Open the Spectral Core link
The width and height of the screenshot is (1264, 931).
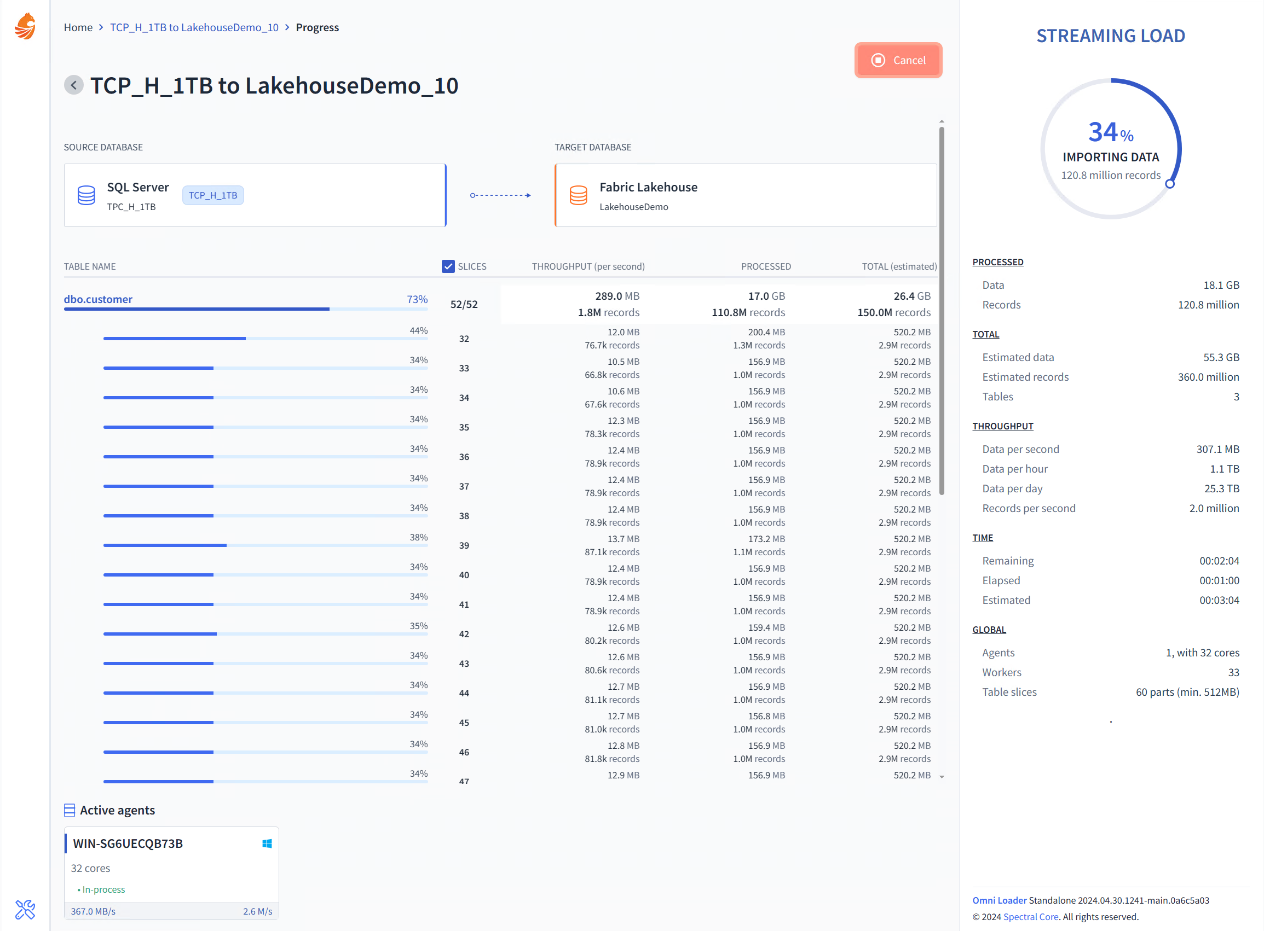(1030, 916)
